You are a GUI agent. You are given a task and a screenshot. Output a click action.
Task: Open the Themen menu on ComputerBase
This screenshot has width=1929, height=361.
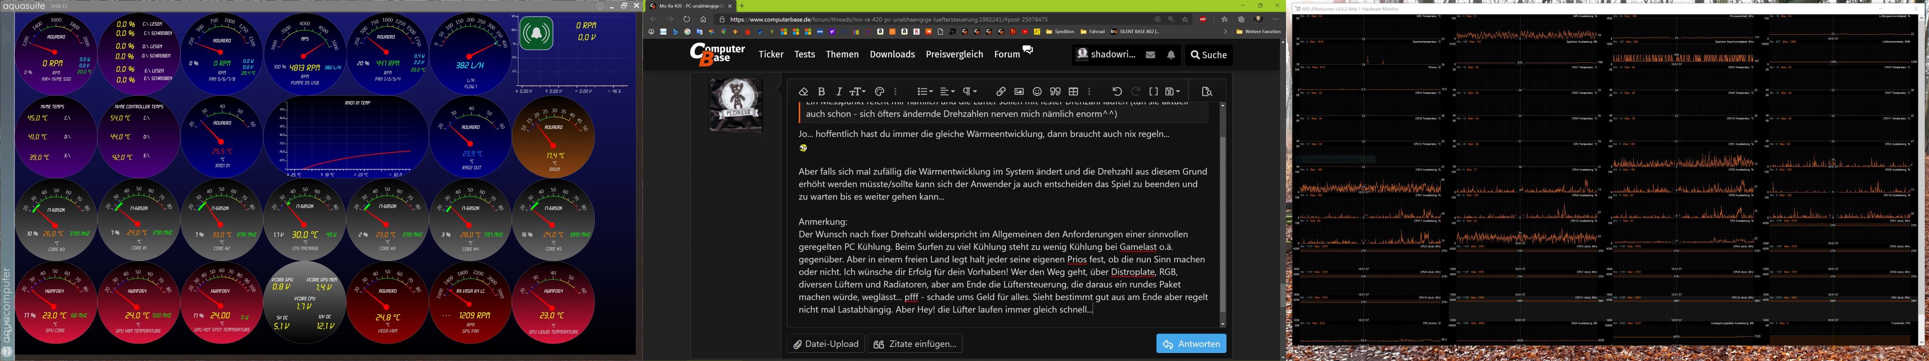pyautogui.click(x=842, y=55)
